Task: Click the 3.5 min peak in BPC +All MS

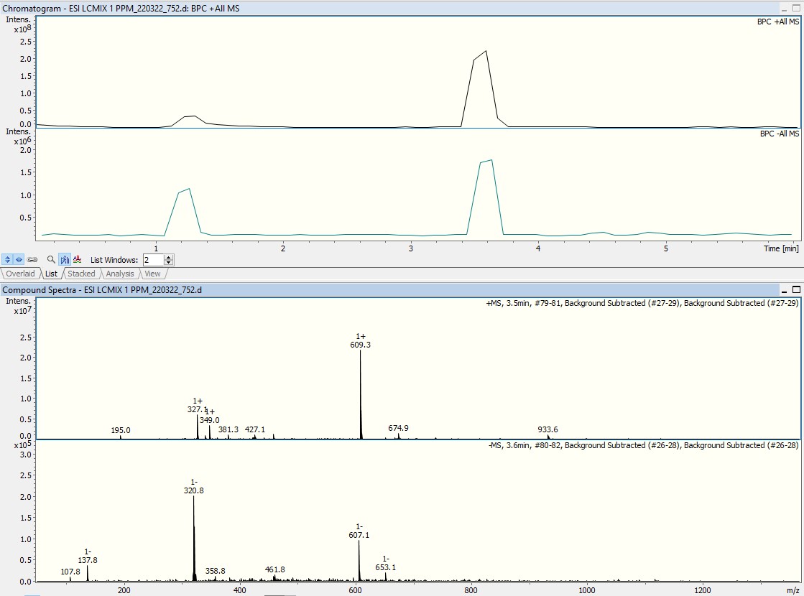Action: click(x=486, y=54)
